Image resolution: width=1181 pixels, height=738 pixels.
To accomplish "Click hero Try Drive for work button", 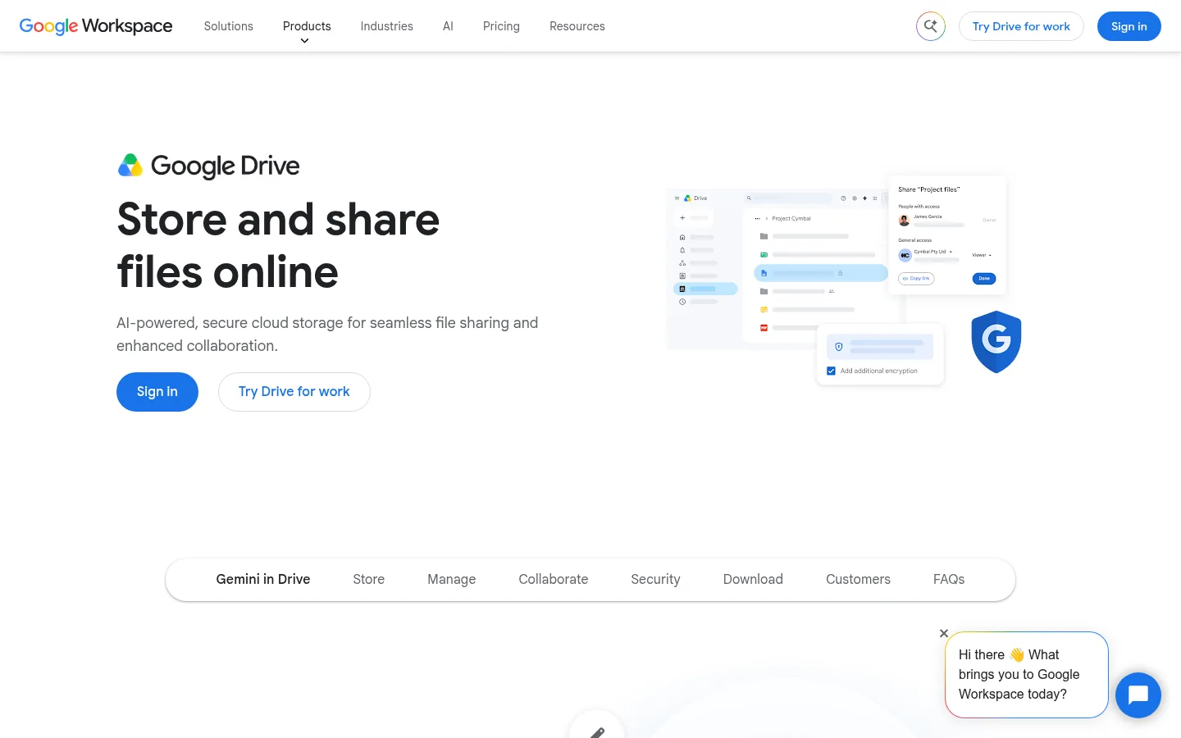I will coord(294,392).
